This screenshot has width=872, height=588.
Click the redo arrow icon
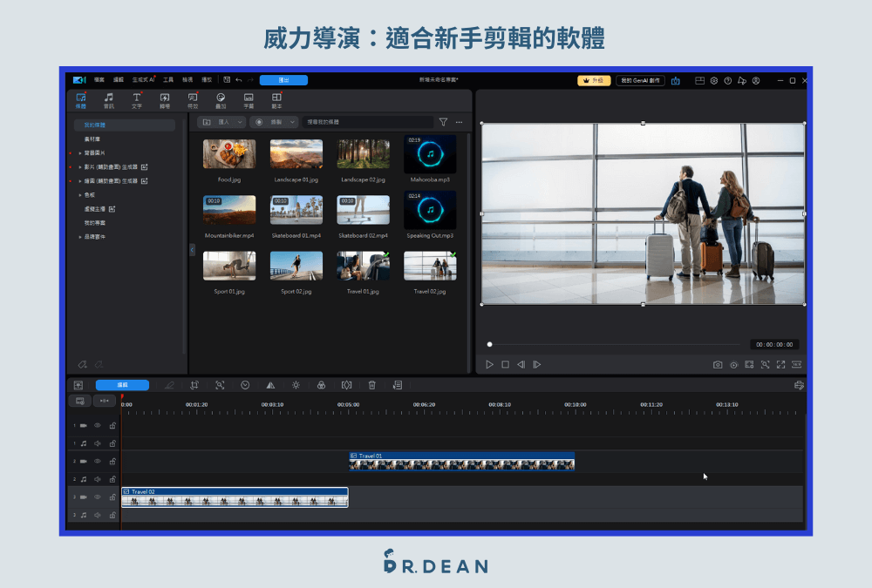(250, 80)
